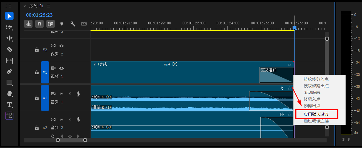362x148 pixels.
Task: Choose 应用默认过渡 from the context menu
Action: [316, 114]
